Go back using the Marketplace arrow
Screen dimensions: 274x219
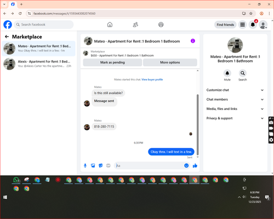[x=7, y=37]
